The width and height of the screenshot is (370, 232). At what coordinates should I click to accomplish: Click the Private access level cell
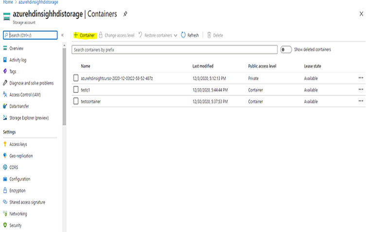click(x=253, y=78)
